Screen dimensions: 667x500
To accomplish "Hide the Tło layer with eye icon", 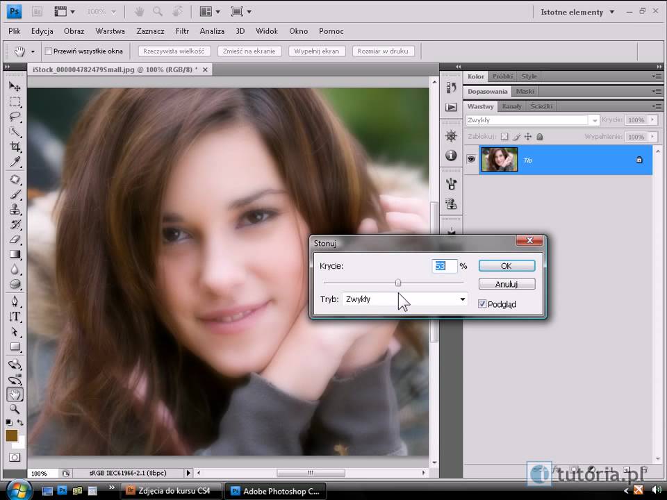I will pos(471,160).
